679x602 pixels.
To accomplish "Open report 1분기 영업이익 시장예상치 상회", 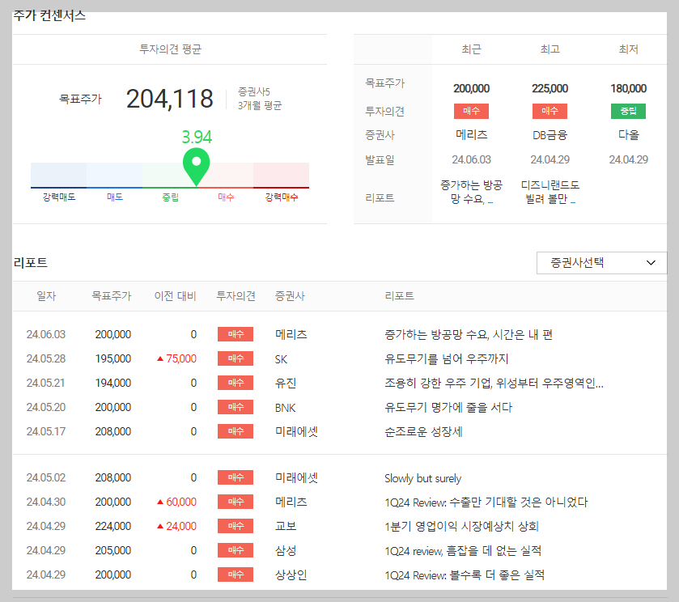I will click(461, 526).
